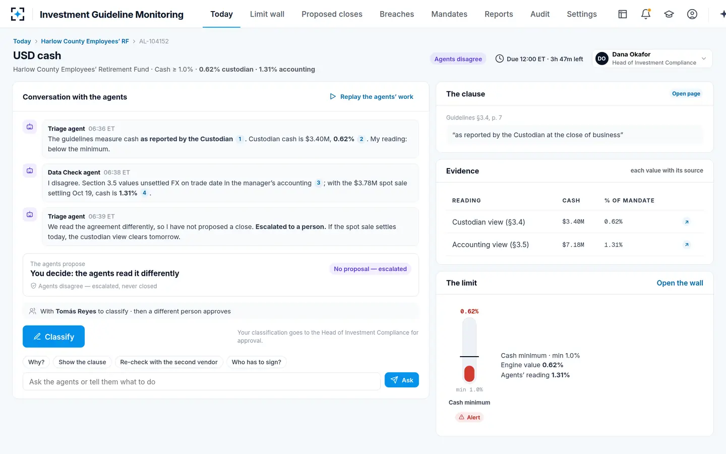The image size is (726, 454).
Task: Switch to the Breaches tab
Action: 397,14
